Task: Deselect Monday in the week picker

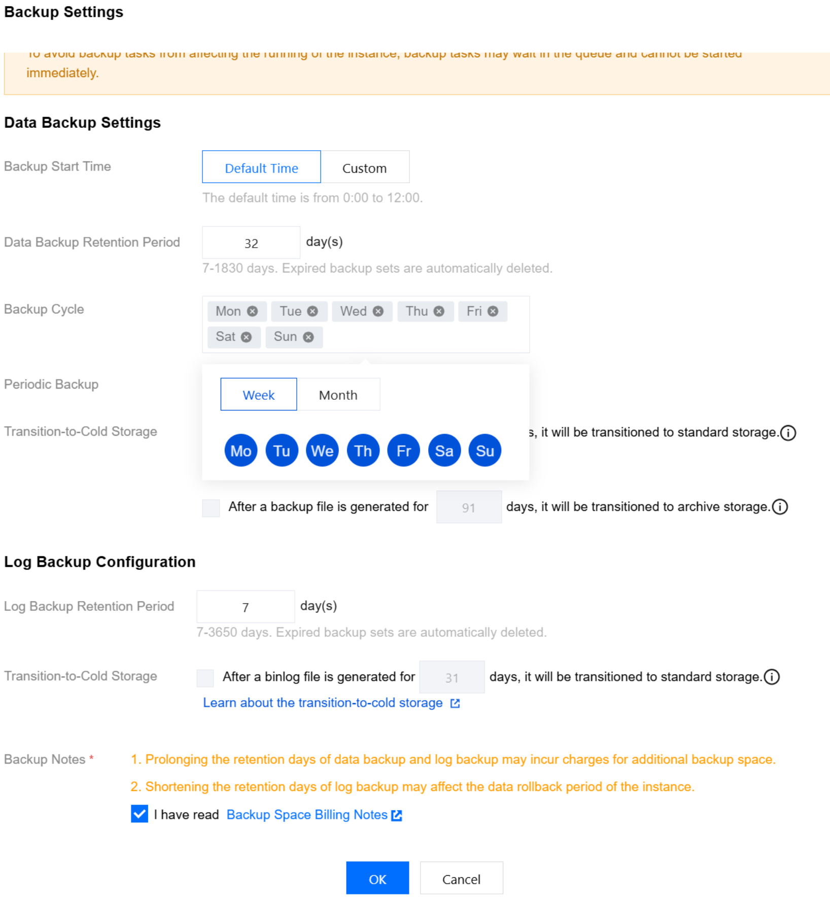Action: click(241, 451)
